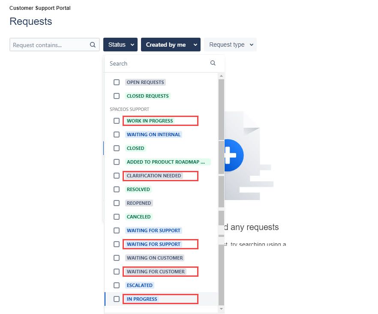
Task: Open the Customer Support Portal link
Action: click(40, 8)
